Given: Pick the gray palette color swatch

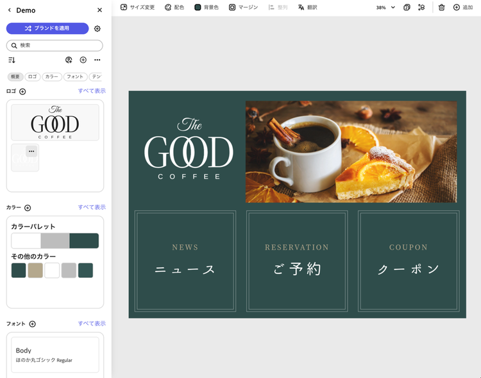Looking at the screenshot, I should [55, 241].
